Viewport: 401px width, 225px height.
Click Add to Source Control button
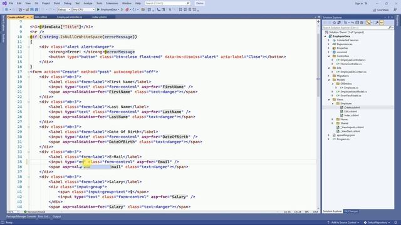(344, 222)
